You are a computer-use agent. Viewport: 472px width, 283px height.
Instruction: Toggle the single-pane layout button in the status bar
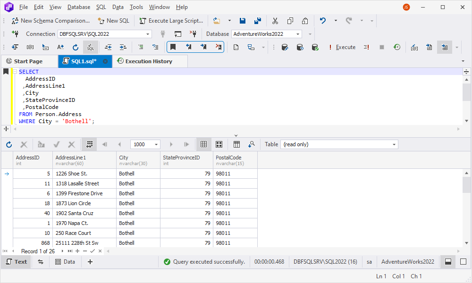click(464, 262)
